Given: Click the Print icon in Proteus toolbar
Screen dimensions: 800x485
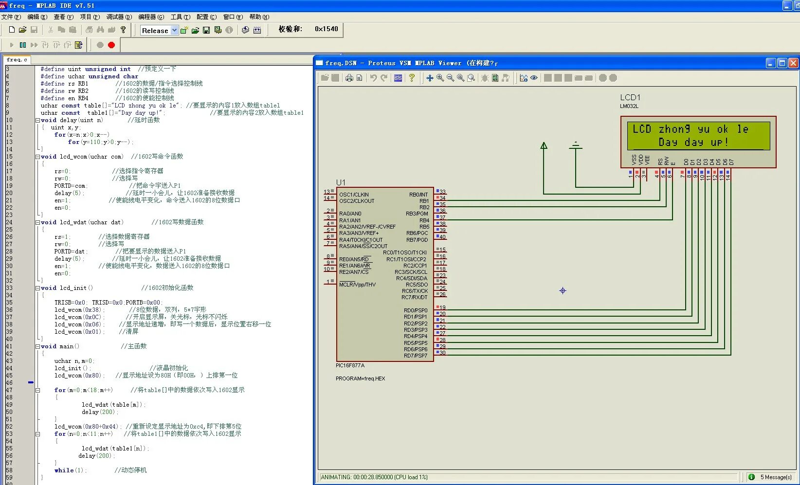Looking at the screenshot, I should [349, 78].
